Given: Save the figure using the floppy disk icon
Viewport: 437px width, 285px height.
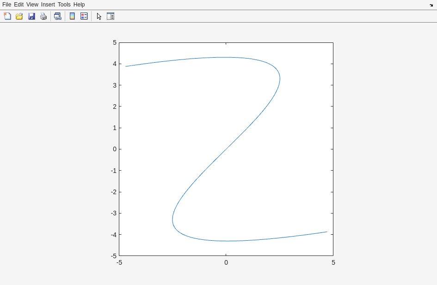Looking at the screenshot, I should point(31,16).
